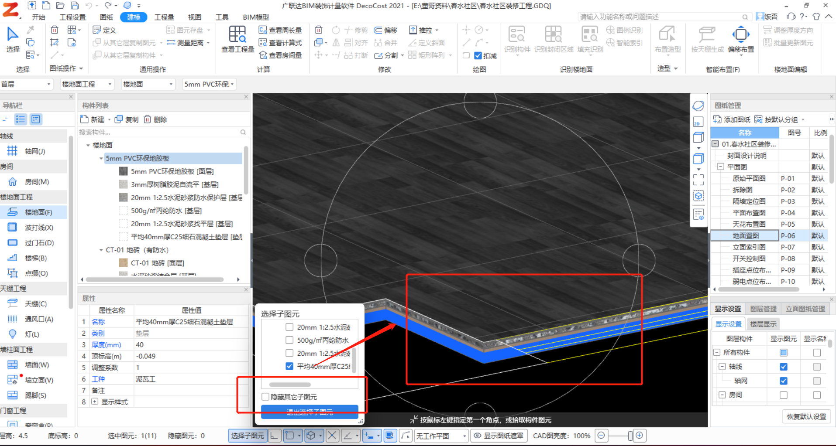The width and height of the screenshot is (836, 446).
Task: Open the 偏移布置 smart layout tool
Action: (x=741, y=39)
